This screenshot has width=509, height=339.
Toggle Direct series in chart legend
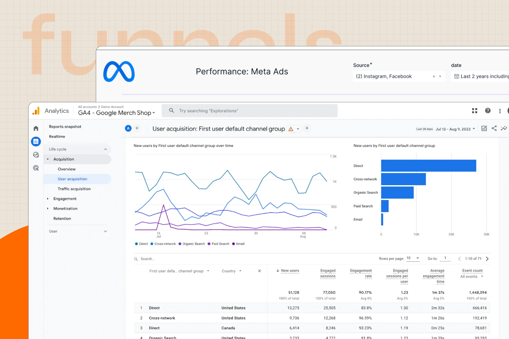pyautogui.click(x=141, y=244)
